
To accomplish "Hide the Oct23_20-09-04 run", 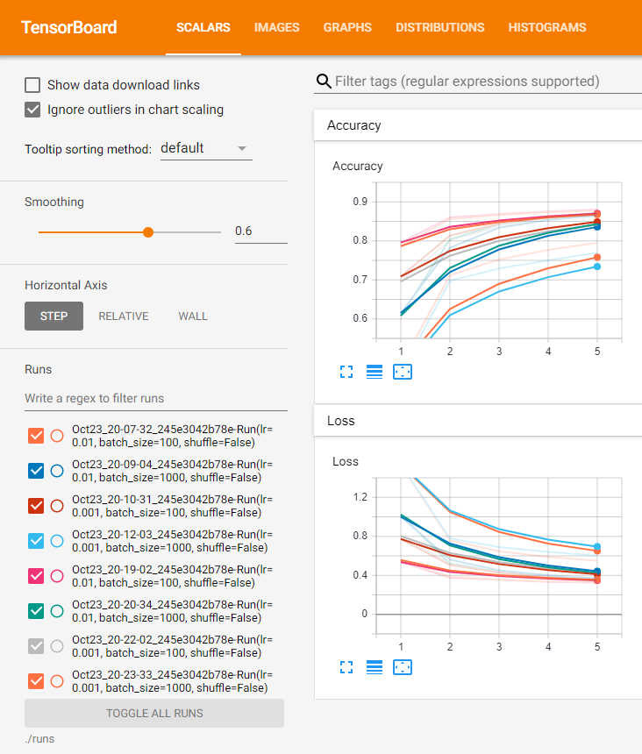I will pyautogui.click(x=36, y=471).
